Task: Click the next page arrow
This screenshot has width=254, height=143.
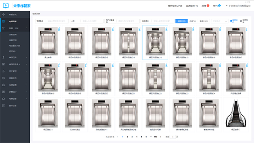Action: tap(161, 137)
